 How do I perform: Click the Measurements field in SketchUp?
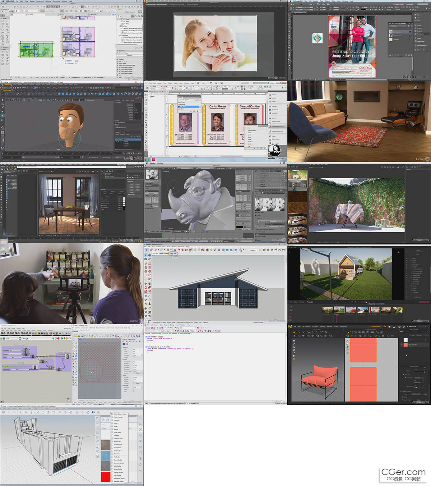click(x=275, y=322)
